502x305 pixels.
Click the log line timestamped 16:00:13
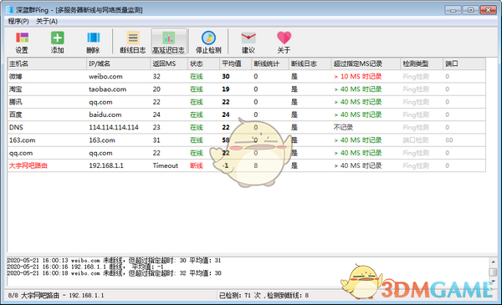click(x=114, y=261)
